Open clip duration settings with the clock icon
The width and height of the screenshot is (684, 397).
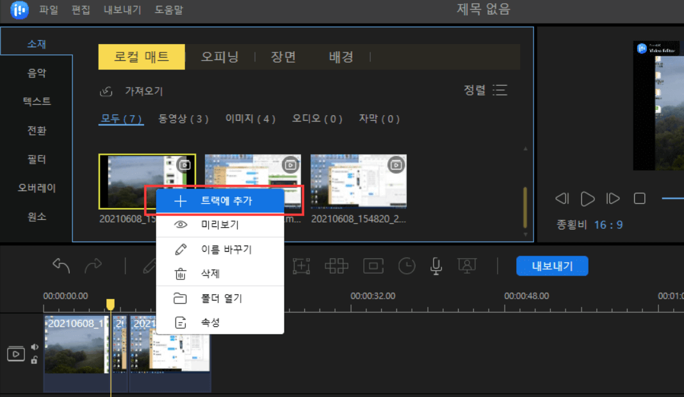(x=407, y=265)
